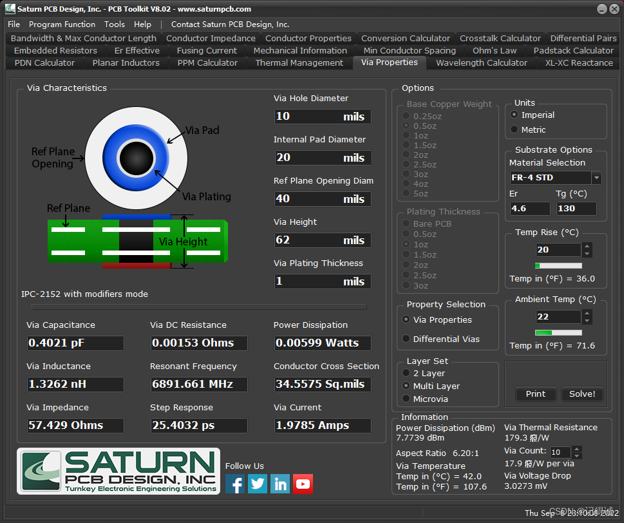This screenshot has height=523, width=624.
Task: Decrease Via Count value
Action: tap(576, 455)
